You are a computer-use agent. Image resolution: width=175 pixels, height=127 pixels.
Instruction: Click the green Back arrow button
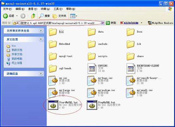pyautogui.click(x=5, y=16)
